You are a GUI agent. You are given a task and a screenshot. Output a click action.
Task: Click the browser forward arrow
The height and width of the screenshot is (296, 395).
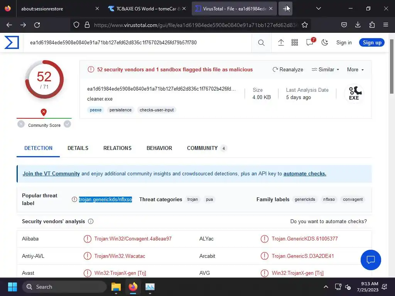(23, 25)
